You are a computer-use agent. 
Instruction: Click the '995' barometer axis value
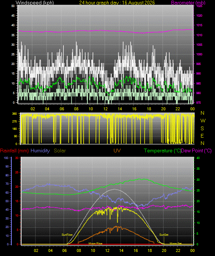[x=198, y=64]
